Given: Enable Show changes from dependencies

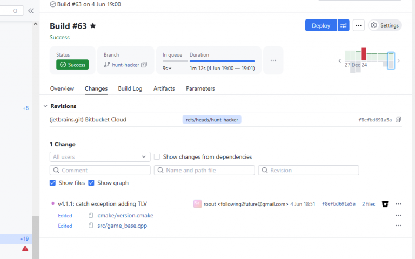Looking at the screenshot, I should (157, 156).
